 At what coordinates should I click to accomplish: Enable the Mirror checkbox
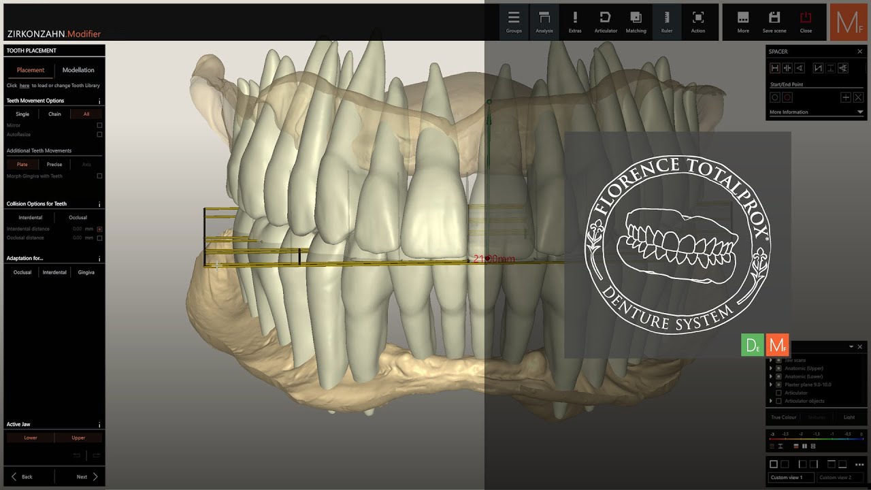coord(99,125)
